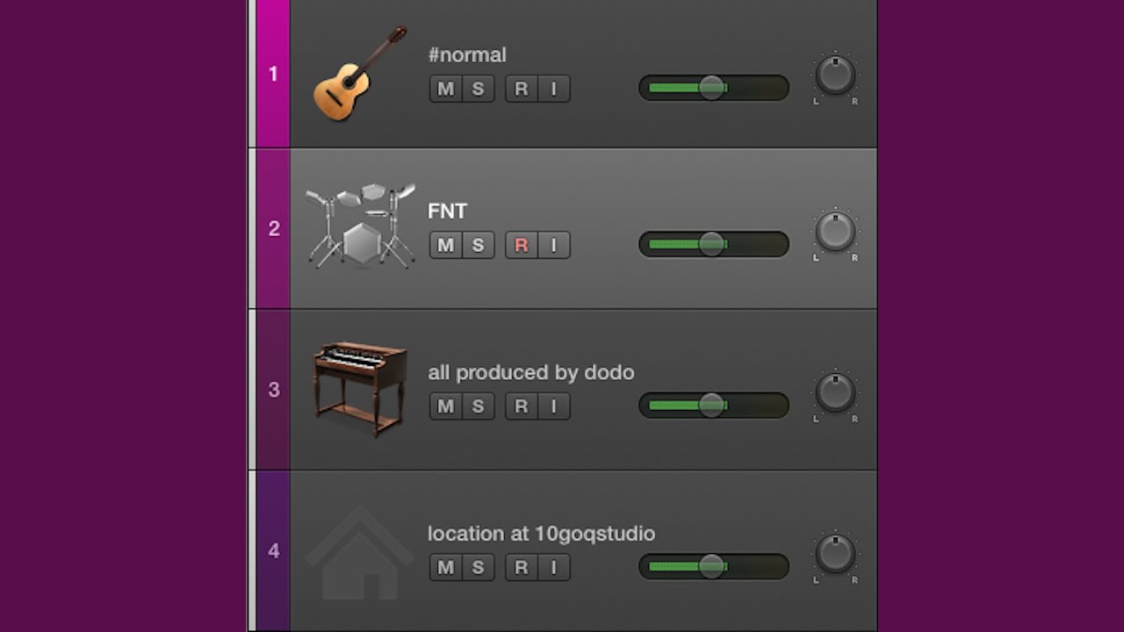Click the organ keyboard instrument icon
The height and width of the screenshot is (632, 1124).
point(360,387)
